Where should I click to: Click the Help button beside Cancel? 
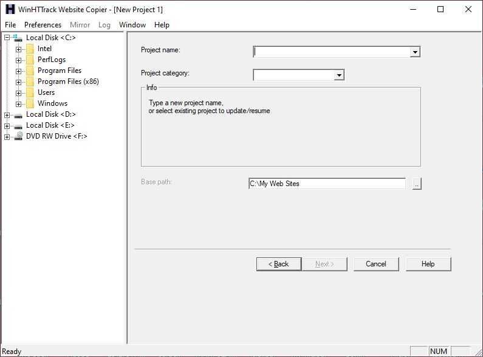pyautogui.click(x=428, y=264)
